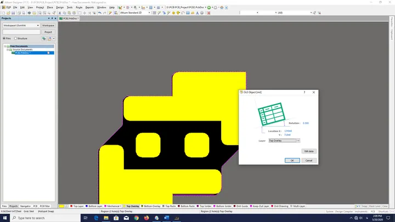Open an existing document via the folder icon
The image size is (395, 222).
[8, 13]
